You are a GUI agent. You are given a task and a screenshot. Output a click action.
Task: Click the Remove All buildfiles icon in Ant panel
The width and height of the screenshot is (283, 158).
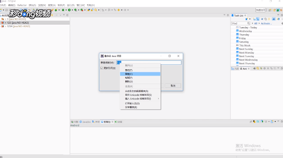click(272, 68)
